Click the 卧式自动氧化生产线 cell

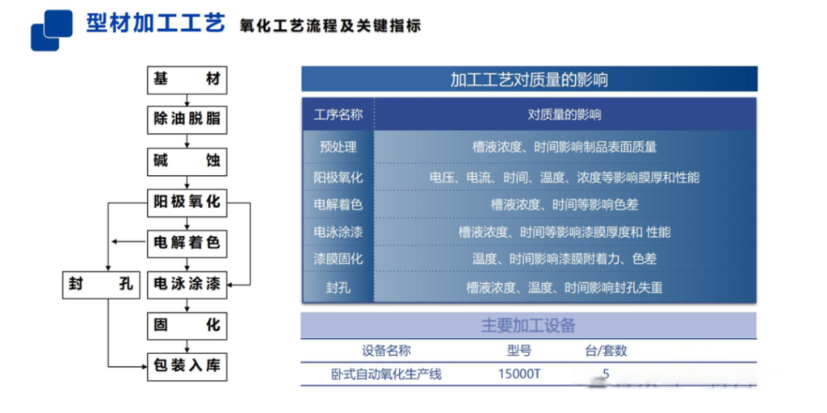point(387,375)
